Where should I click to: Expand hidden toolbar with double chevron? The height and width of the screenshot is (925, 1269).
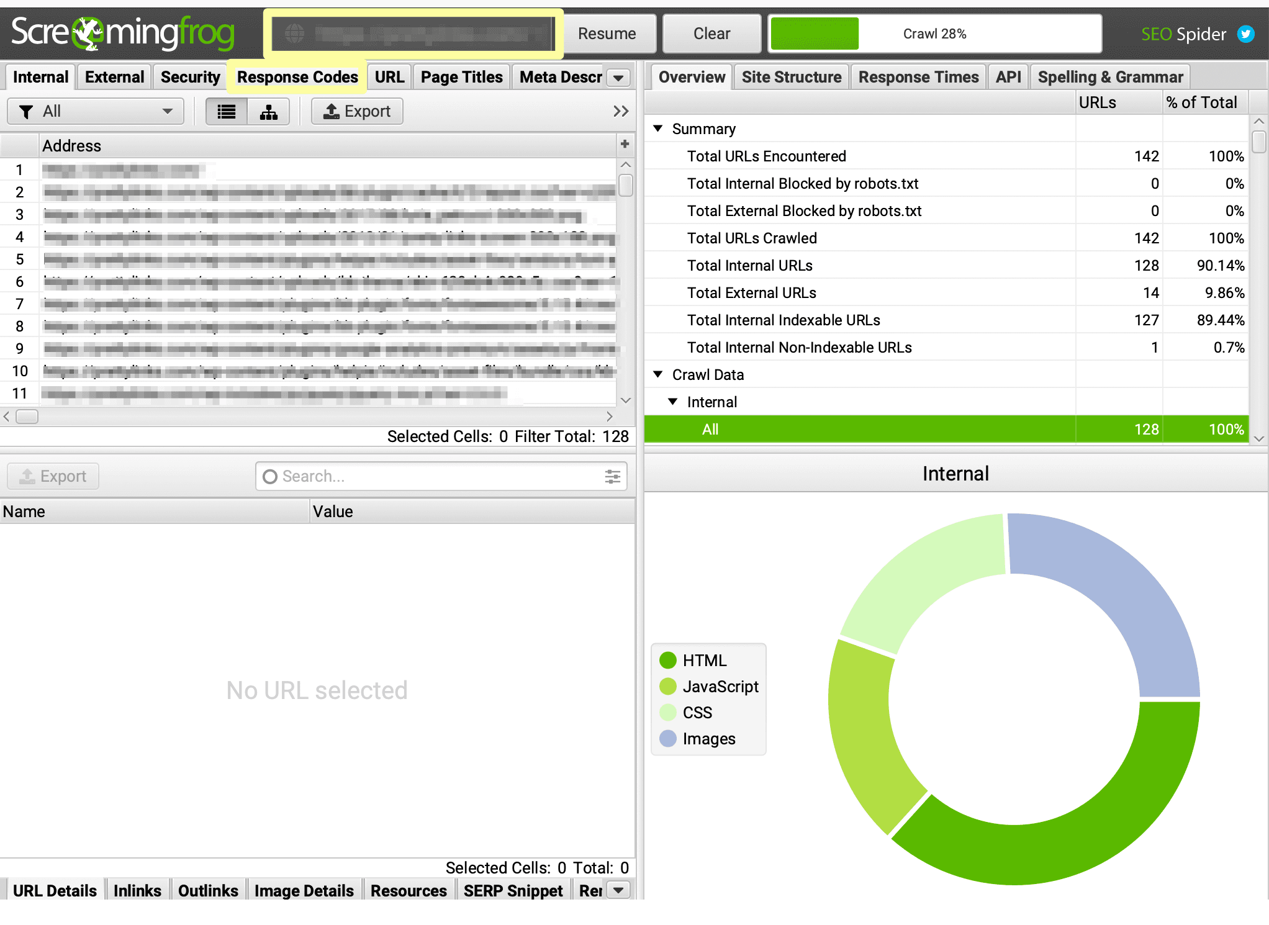coord(620,112)
